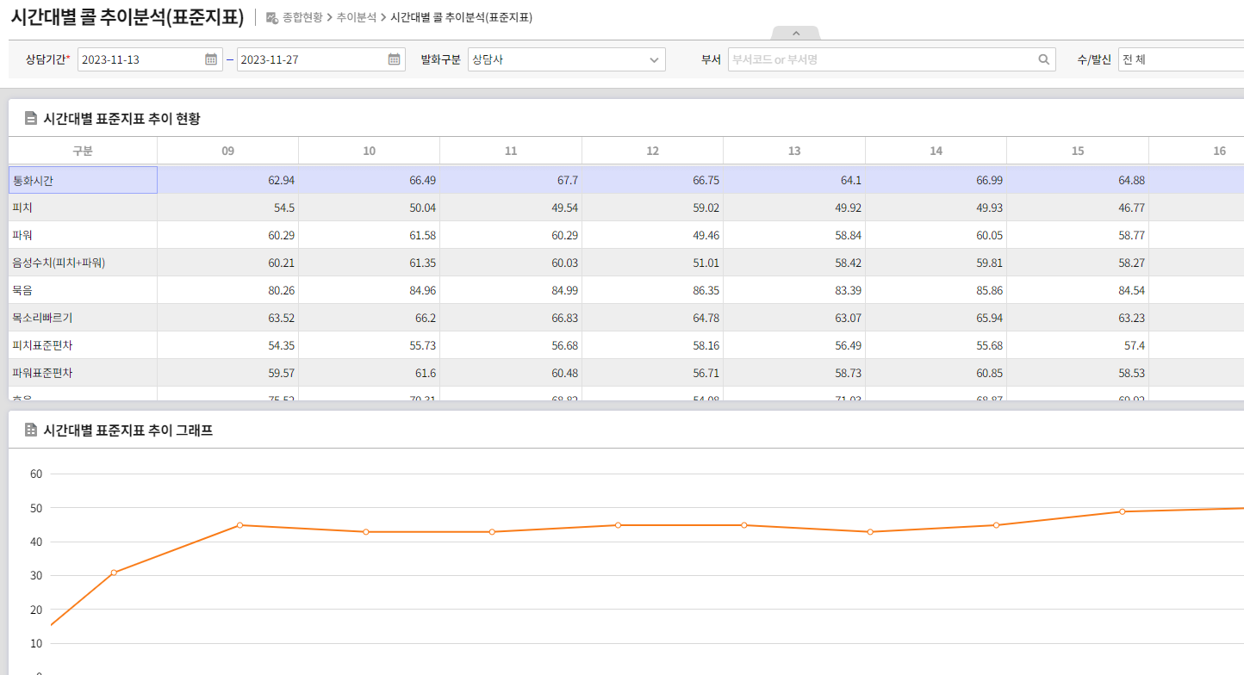Click the 구분 column header
The height and width of the screenshot is (675, 1244).
(83, 151)
